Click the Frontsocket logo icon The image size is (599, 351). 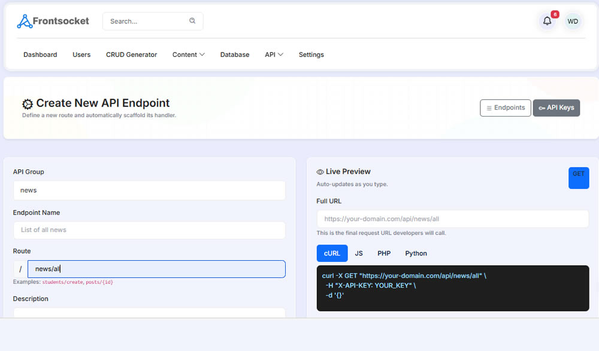click(x=25, y=22)
